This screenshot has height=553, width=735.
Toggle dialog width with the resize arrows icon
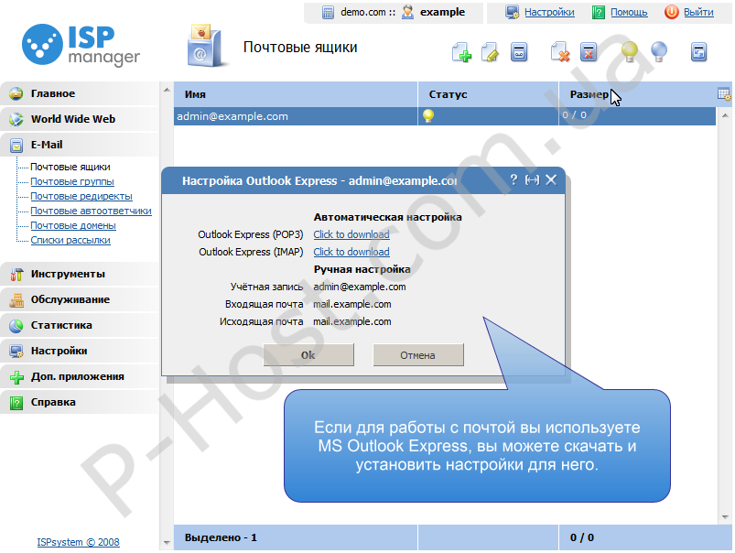click(532, 180)
